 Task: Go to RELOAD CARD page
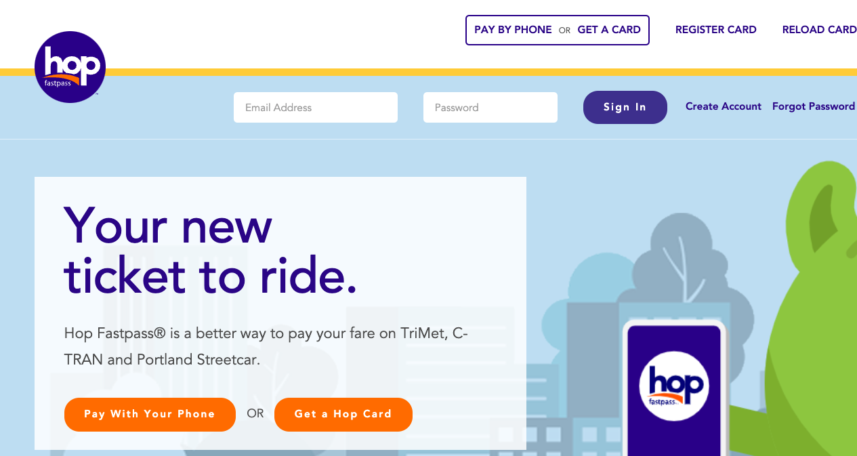[819, 30]
